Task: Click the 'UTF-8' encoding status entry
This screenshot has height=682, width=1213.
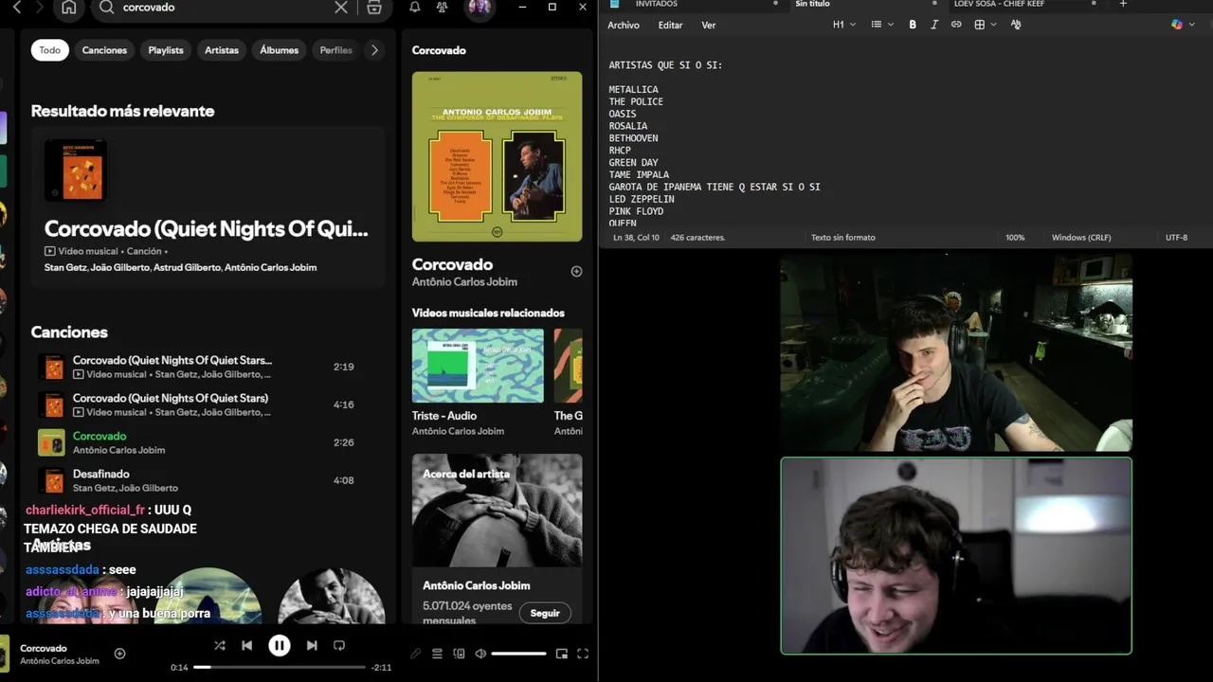Action: tap(1176, 238)
